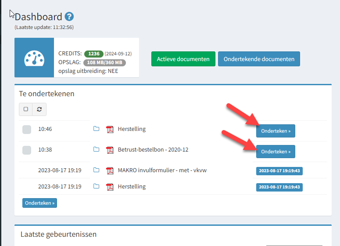Click the Onderteken » button below the list

coord(39,203)
